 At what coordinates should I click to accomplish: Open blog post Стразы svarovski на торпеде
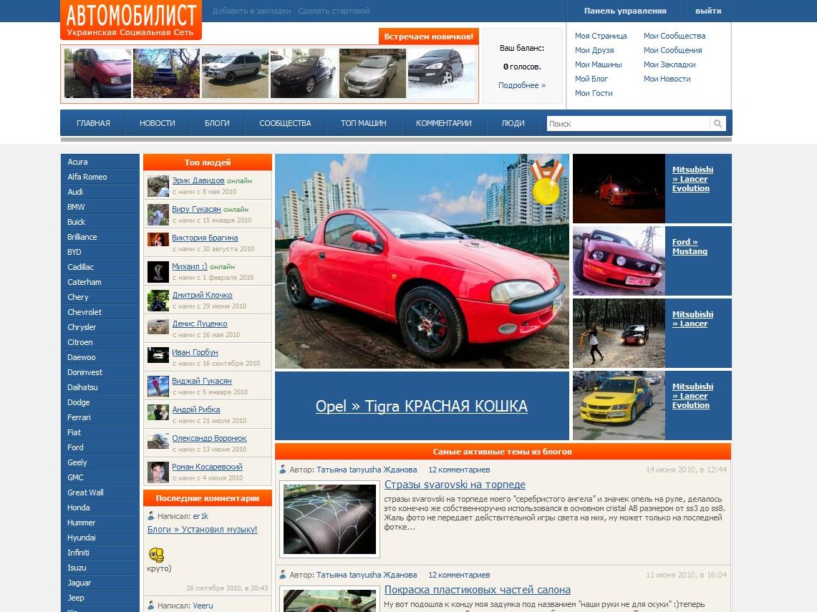pyautogui.click(x=455, y=485)
